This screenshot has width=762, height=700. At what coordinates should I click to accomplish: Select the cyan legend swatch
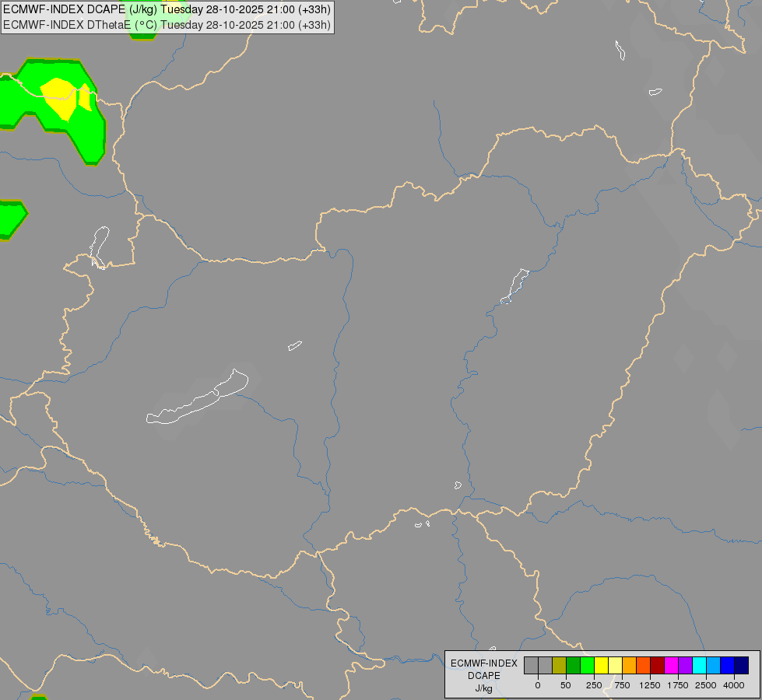699,666
